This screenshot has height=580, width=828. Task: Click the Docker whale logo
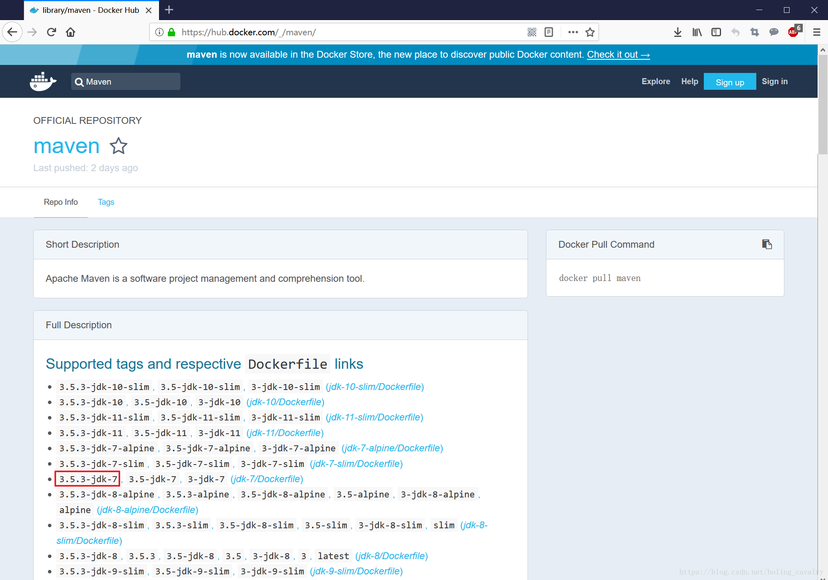[x=43, y=81]
